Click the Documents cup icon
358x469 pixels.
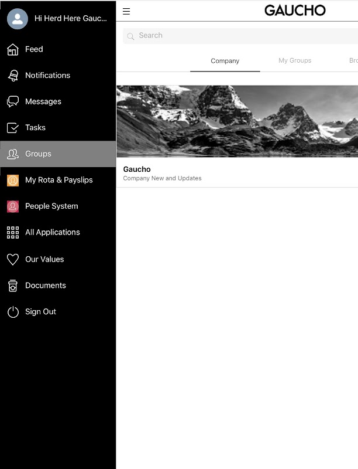[x=13, y=286]
